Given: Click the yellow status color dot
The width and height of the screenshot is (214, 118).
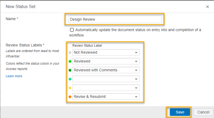Looking at the screenshot, I should click(70, 88).
